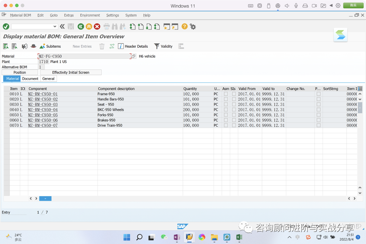Click the green Back icon
366x244 pixels.
[x=81, y=26]
